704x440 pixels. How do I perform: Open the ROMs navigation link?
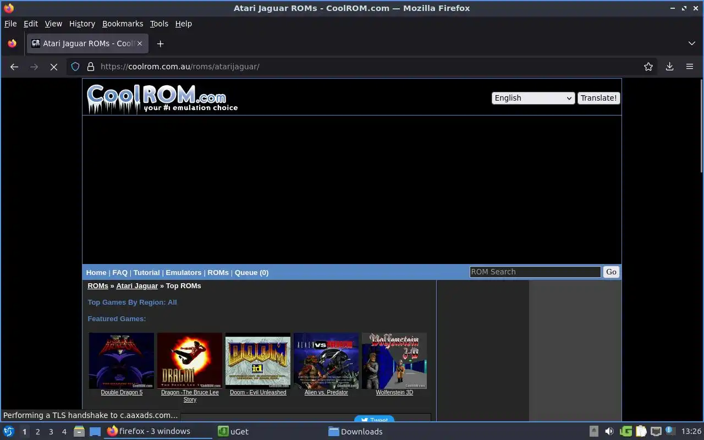pyautogui.click(x=218, y=272)
